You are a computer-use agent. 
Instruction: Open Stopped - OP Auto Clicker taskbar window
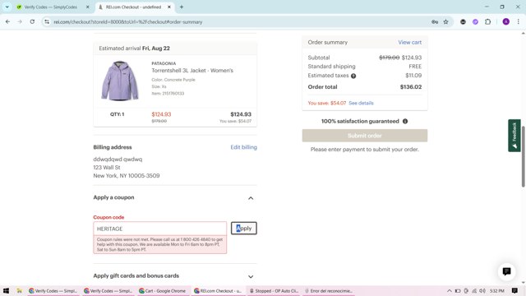pyautogui.click(x=274, y=290)
